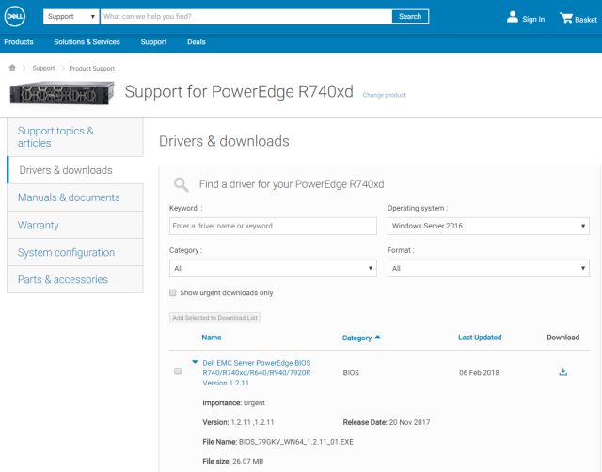602x472 pixels.
Task: Click the Dell logo icon
Action: (15, 17)
